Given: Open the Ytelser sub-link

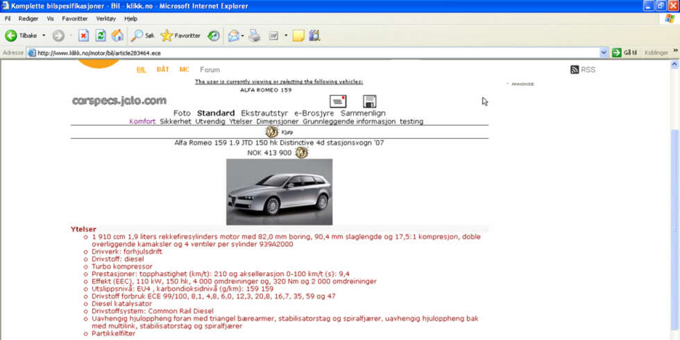Looking at the screenshot, I should 241,121.
